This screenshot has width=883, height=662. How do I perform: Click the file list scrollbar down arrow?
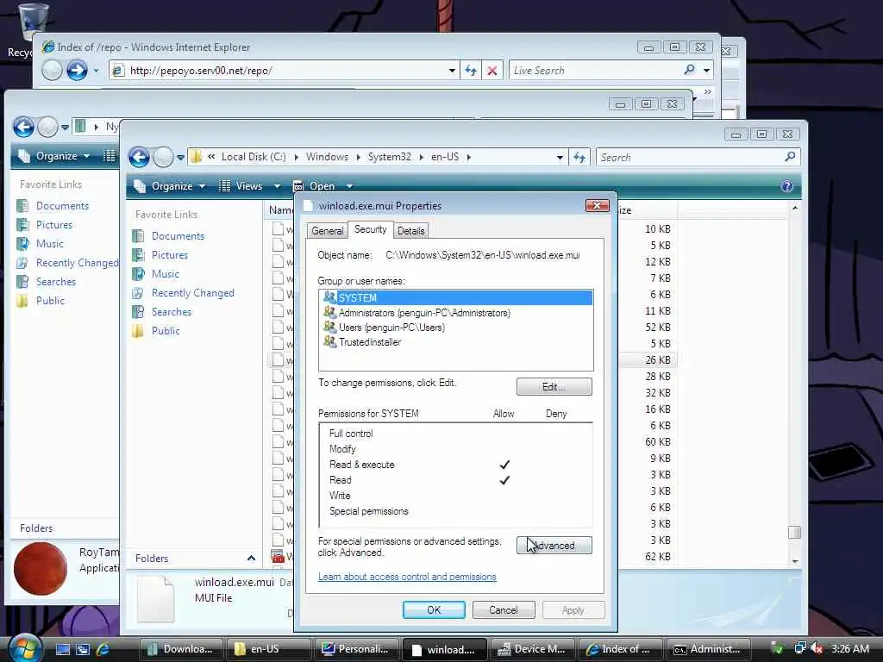point(794,561)
